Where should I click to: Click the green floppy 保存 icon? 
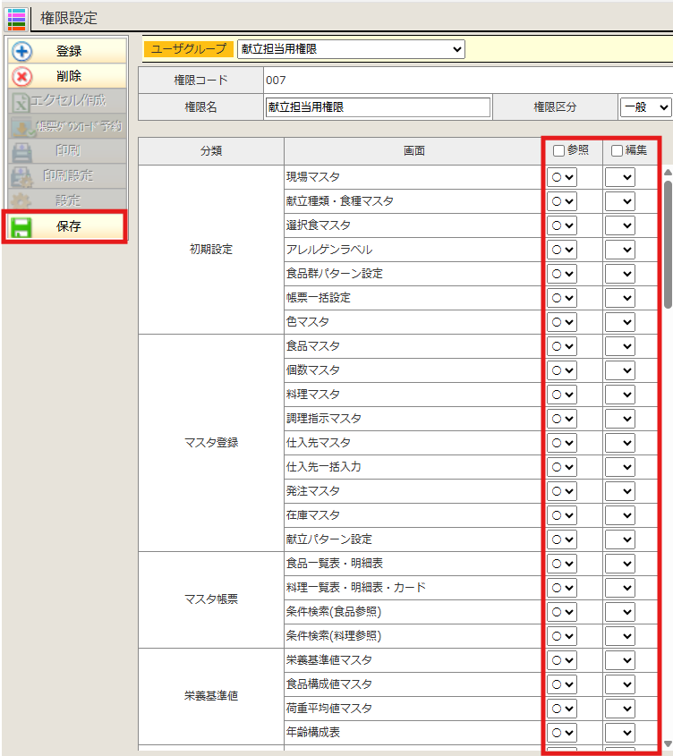22,226
